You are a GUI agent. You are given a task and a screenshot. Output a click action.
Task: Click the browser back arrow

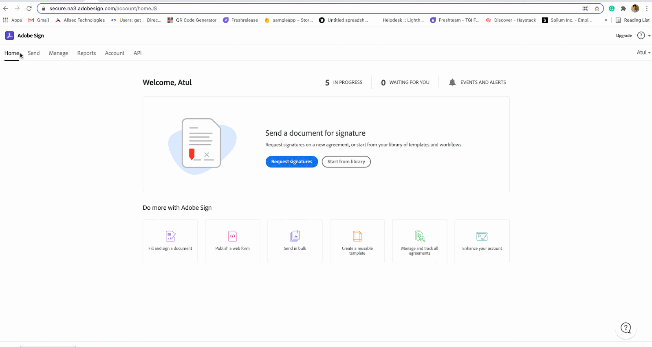click(6, 8)
